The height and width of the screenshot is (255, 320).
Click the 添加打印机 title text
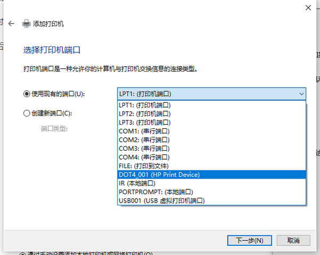tap(49, 24)
